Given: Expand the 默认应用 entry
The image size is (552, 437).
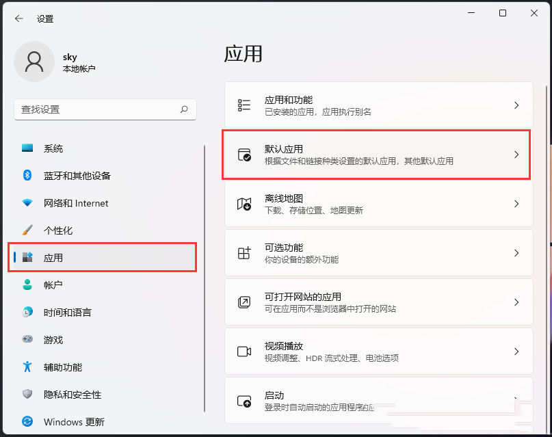Looking at the screenshot, I should 516,155.
